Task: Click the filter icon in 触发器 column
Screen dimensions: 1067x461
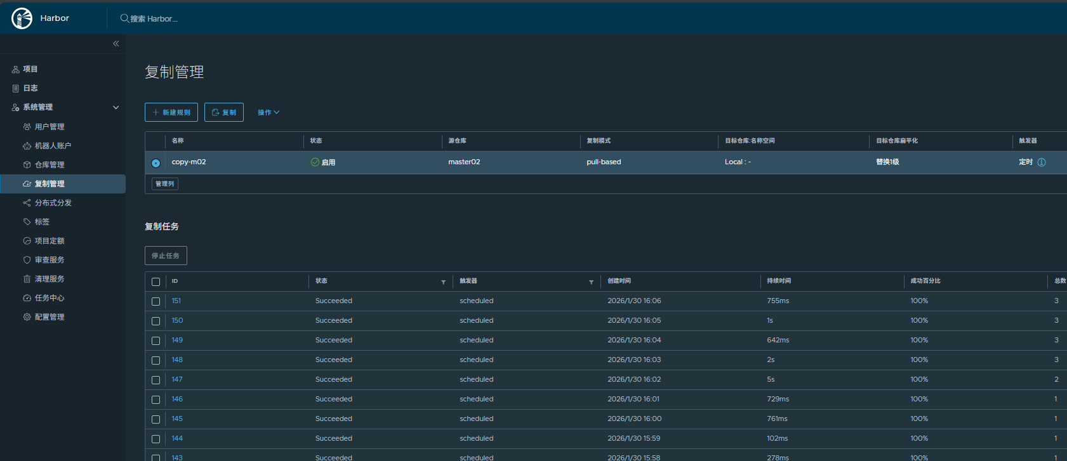Action: pos(591,282)
